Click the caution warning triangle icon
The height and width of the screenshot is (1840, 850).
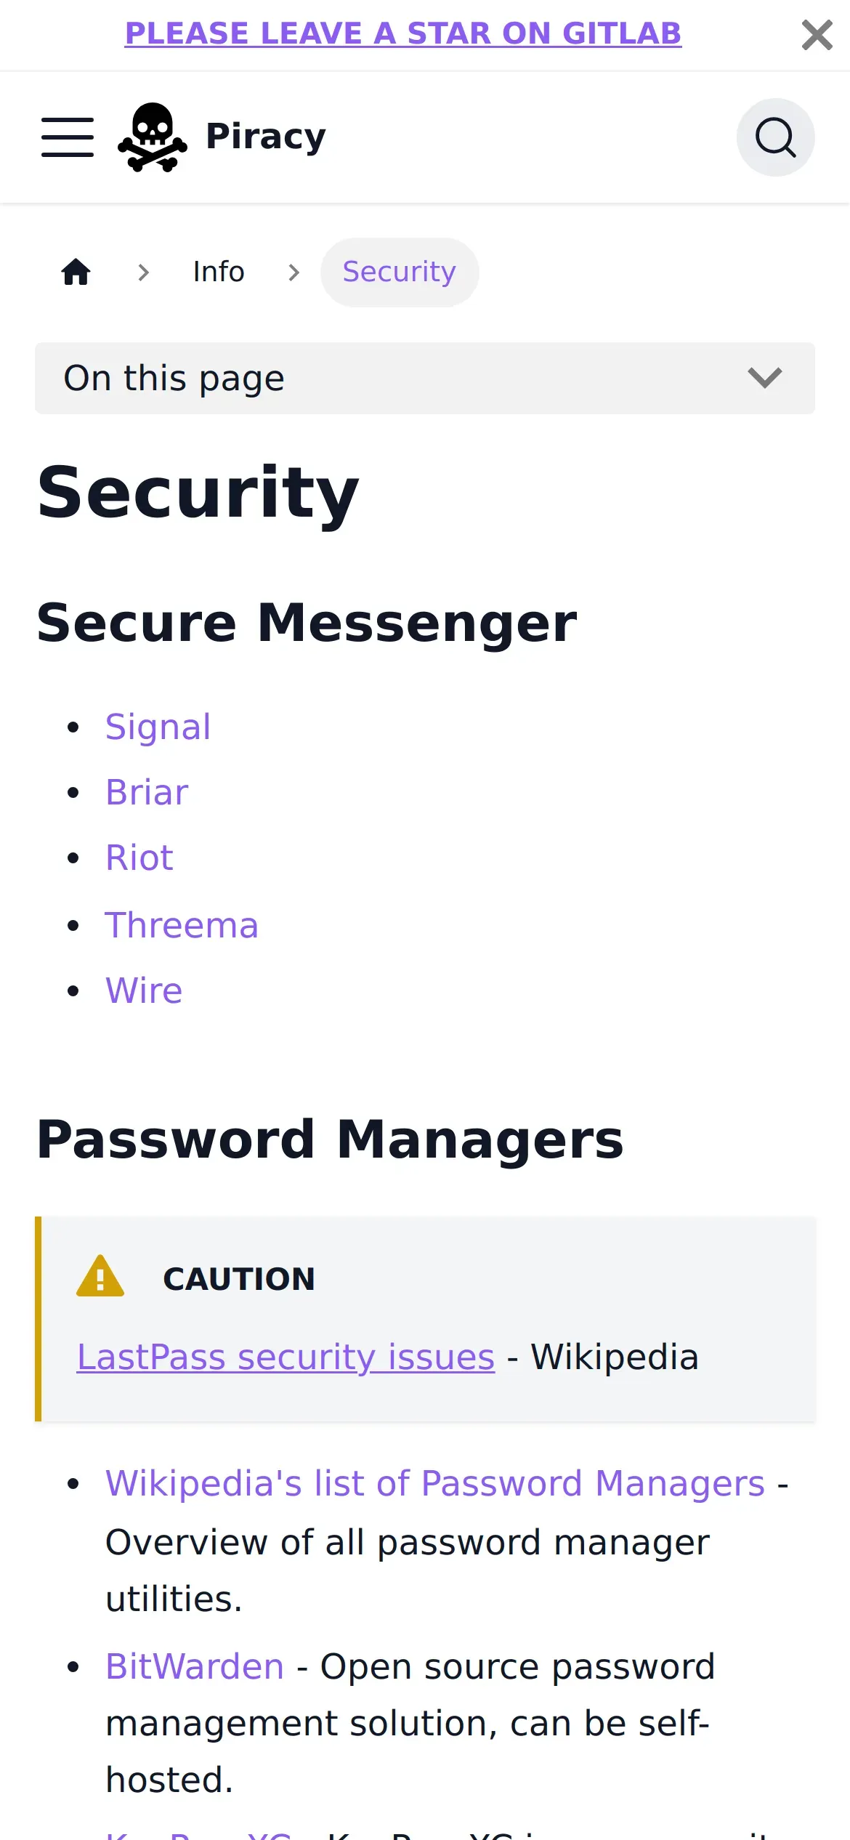(100, 1278)
